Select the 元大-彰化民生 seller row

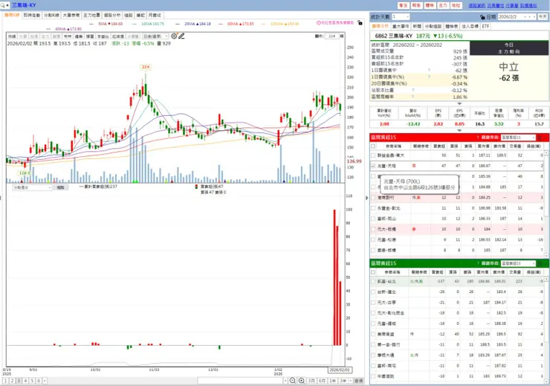(x=457, y=313)
